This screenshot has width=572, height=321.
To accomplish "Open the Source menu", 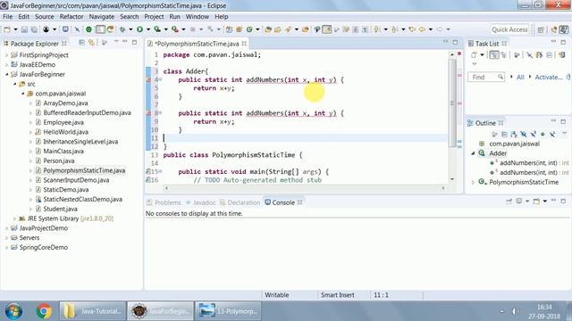I will point(45,17).
